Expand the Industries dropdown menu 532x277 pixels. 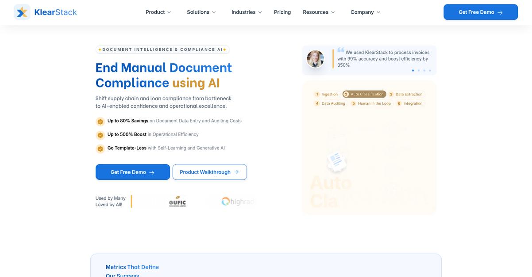(247, 12)
